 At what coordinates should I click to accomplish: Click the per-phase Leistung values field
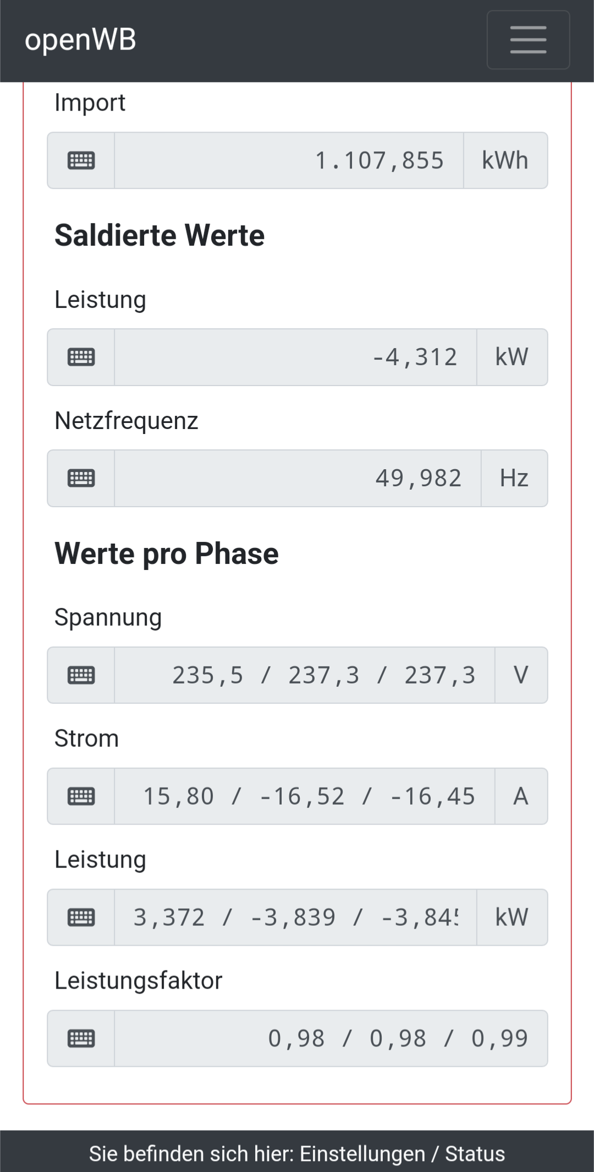[295, 917]
